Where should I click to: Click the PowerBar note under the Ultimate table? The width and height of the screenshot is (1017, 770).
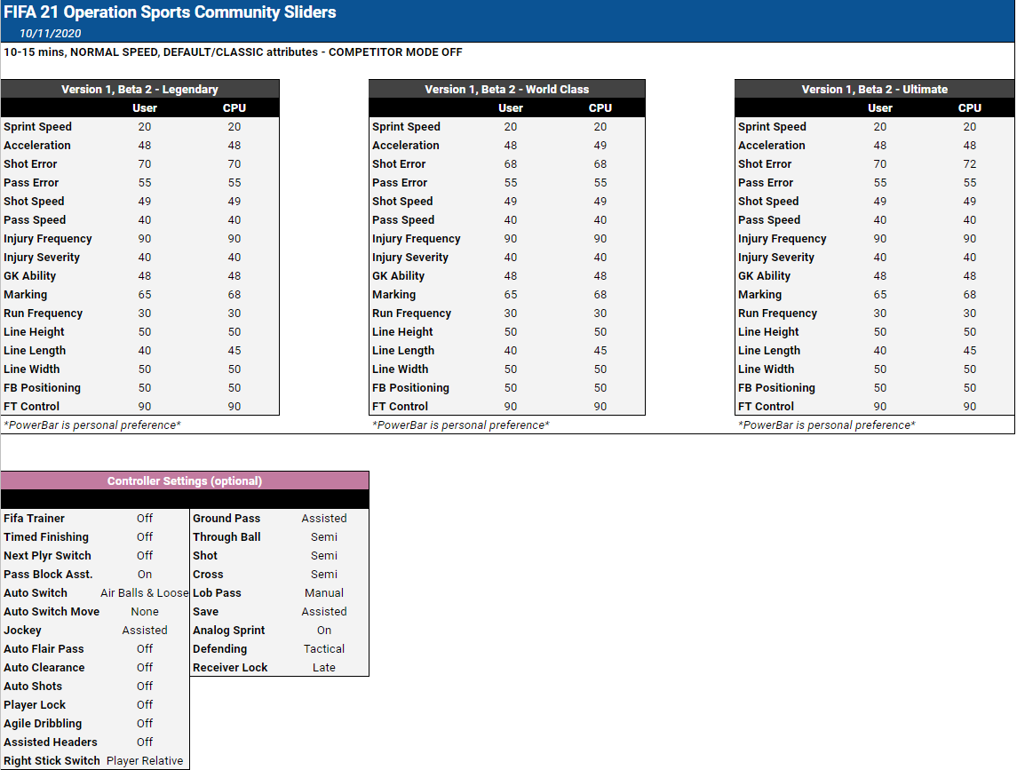click(826, 425)
